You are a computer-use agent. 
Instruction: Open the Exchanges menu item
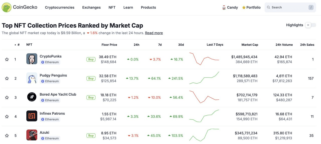pos(91,8)
